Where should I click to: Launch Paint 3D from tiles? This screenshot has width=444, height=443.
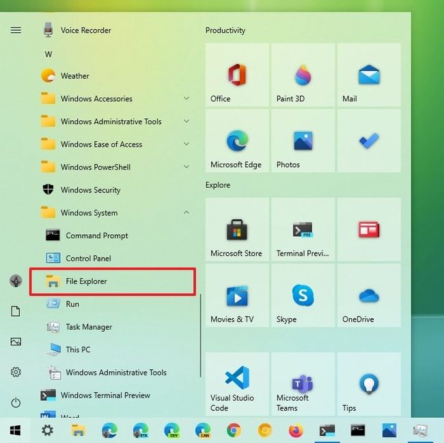[303, 74]
